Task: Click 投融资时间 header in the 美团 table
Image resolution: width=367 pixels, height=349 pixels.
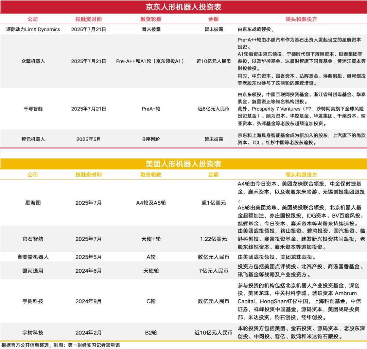Action: (88, 175)
